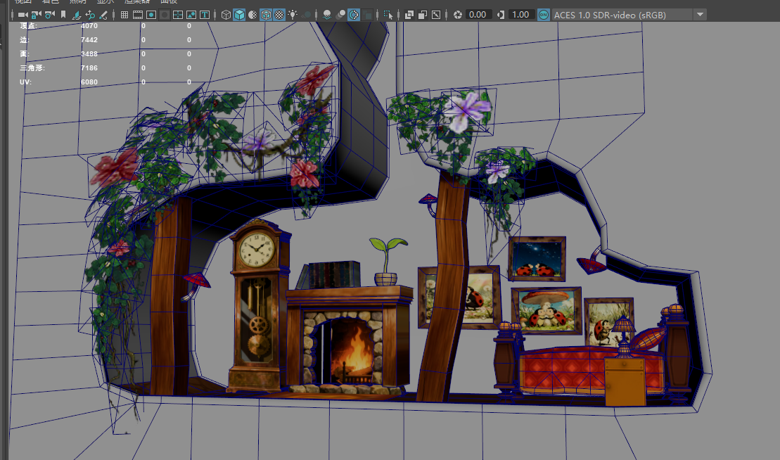
Task: Click the Isolate Select icon
Action: 388,14
